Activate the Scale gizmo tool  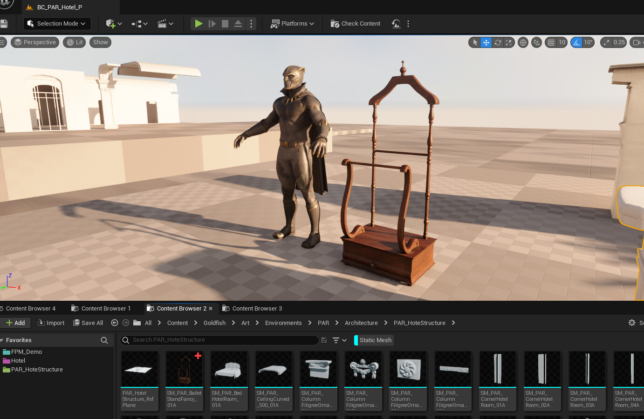click(508, 42)
